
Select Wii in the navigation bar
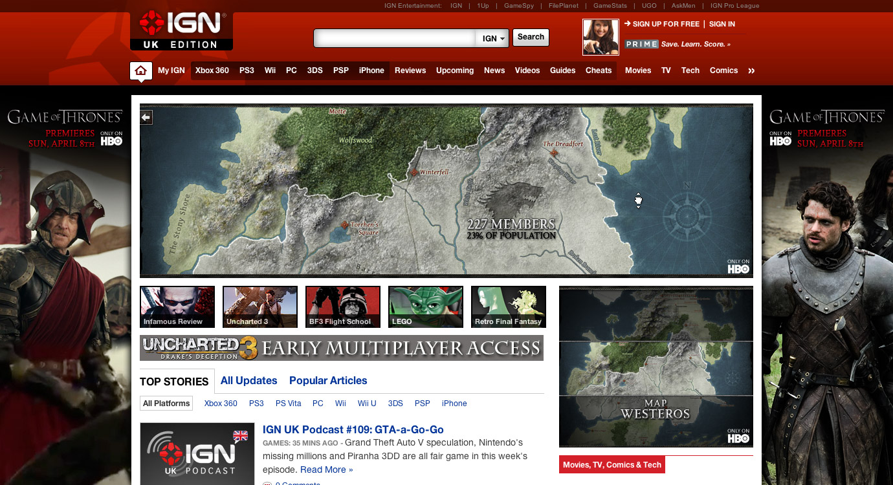tap(270, 70)
